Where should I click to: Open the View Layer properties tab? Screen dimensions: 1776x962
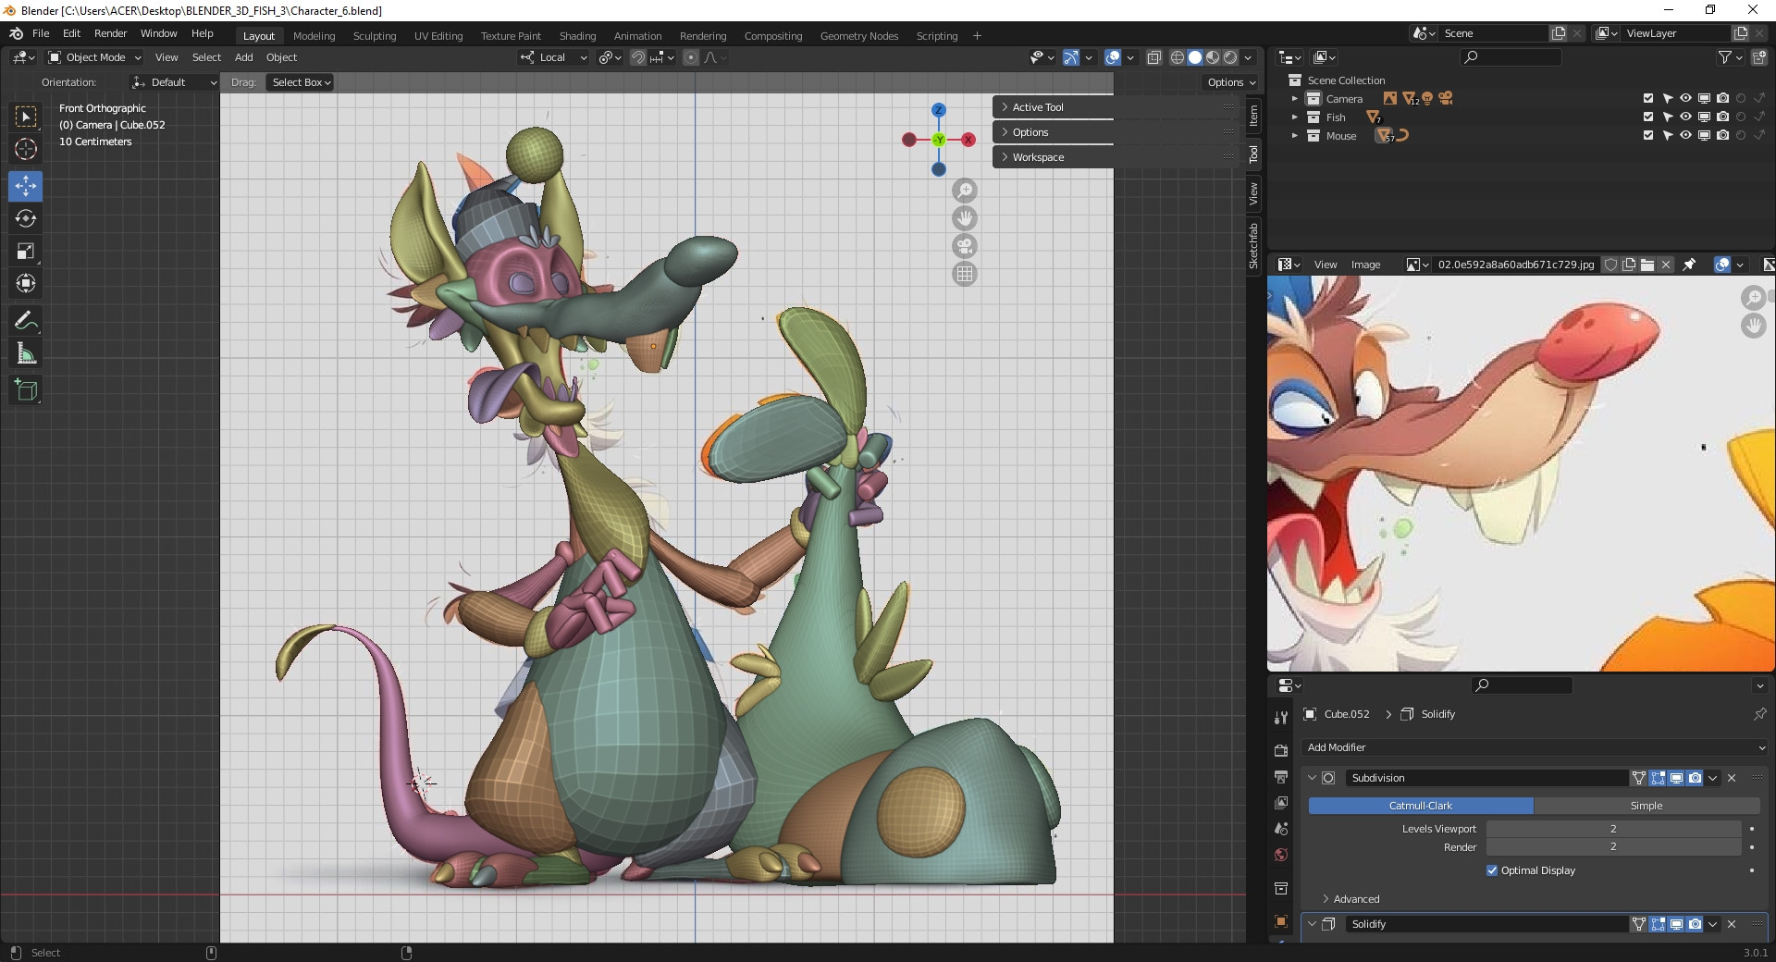coord(1281,802)
